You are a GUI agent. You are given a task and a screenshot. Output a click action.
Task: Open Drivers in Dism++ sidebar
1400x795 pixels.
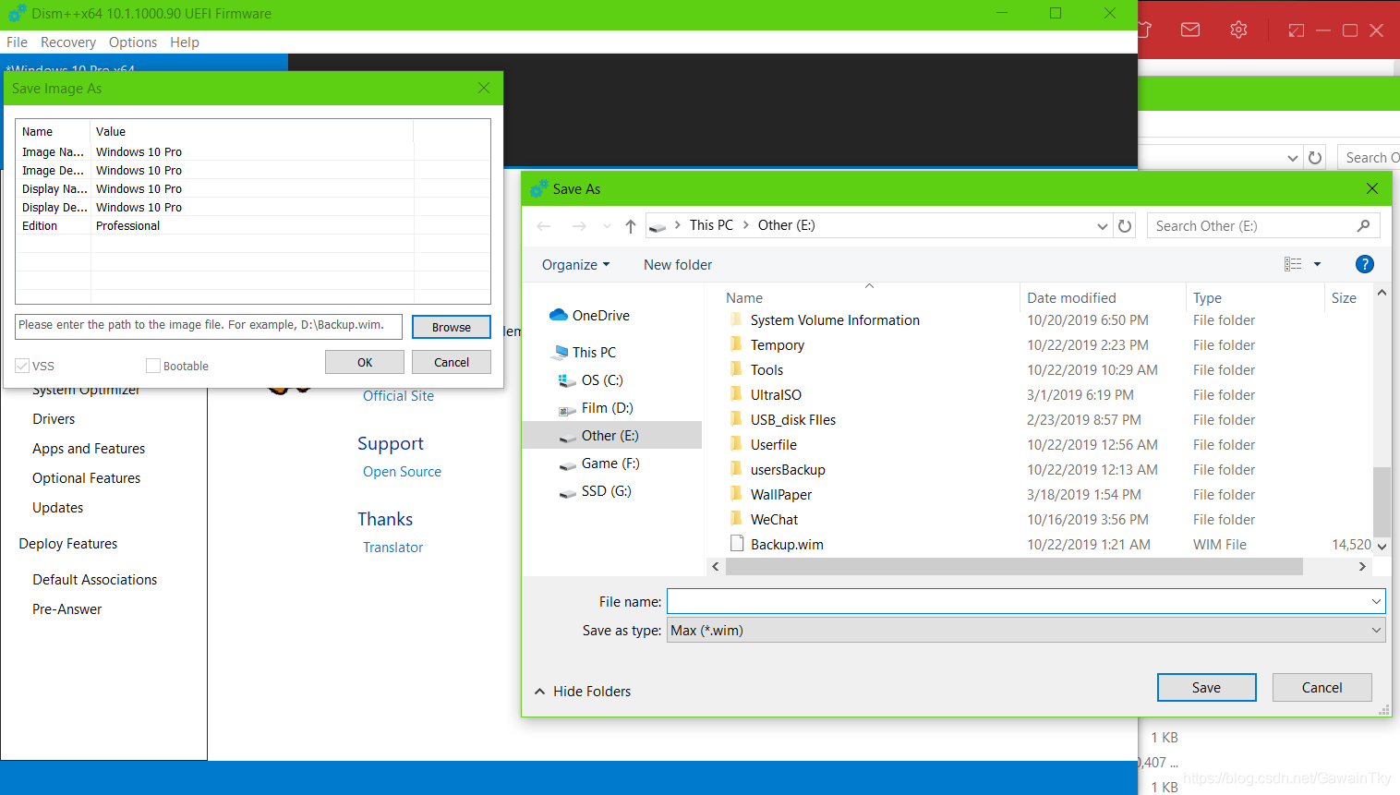pyautogui.click(x=54, y=418)
